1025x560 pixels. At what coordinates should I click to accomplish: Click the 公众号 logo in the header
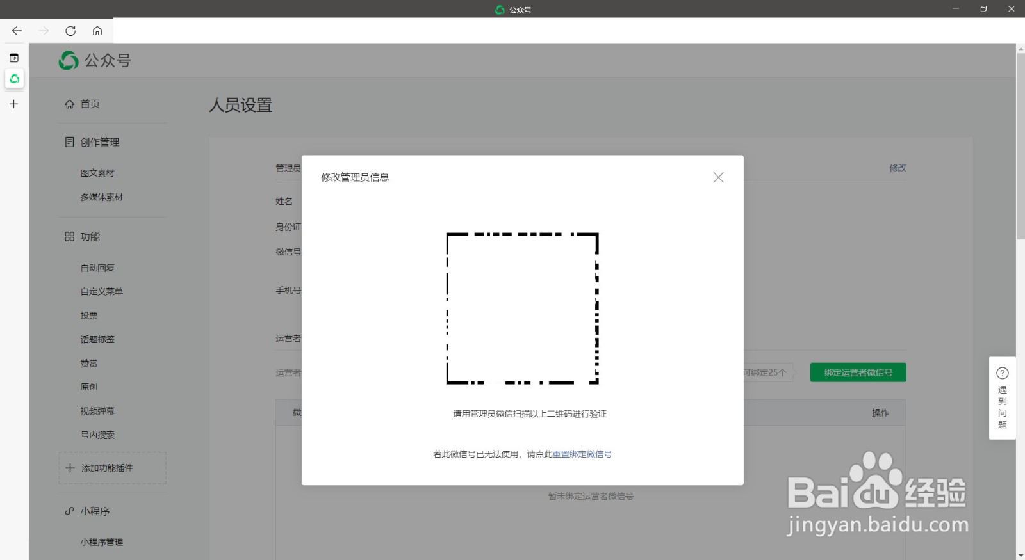coord(95,60)
